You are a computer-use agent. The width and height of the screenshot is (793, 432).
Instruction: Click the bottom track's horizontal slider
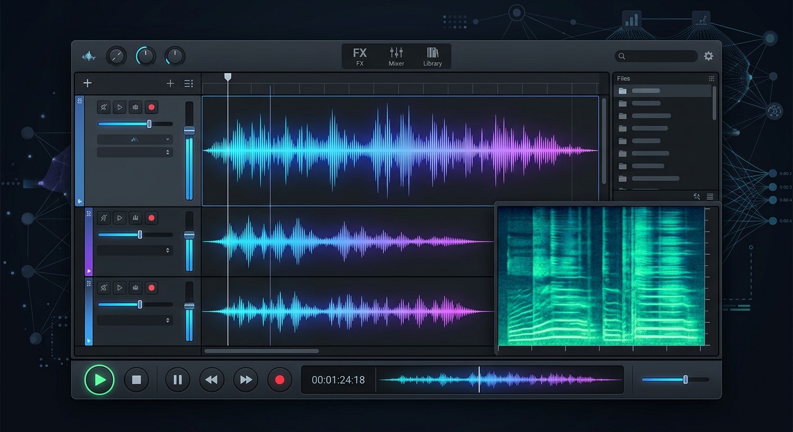point(135,304)
